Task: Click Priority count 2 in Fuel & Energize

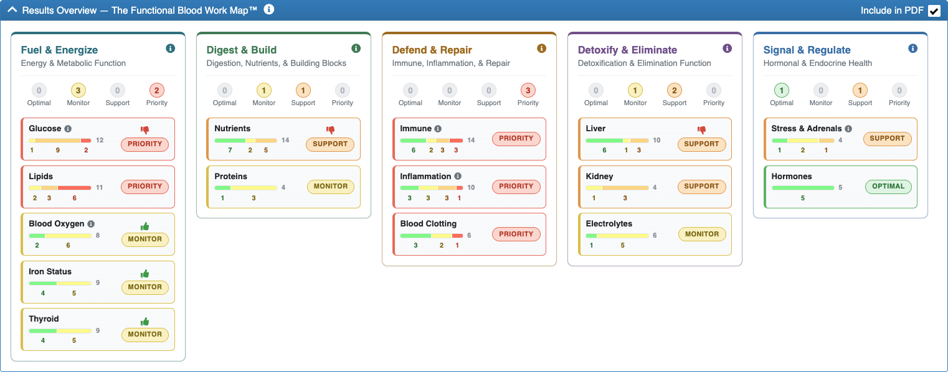Action: [x=157, y=90]
